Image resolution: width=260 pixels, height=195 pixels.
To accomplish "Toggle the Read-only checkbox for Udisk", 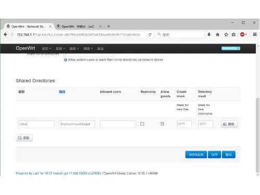I will 142,124.
